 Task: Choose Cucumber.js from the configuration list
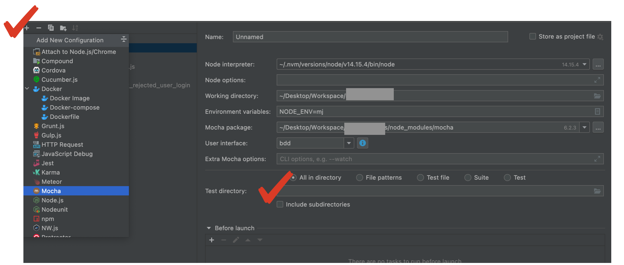[76, 80]
